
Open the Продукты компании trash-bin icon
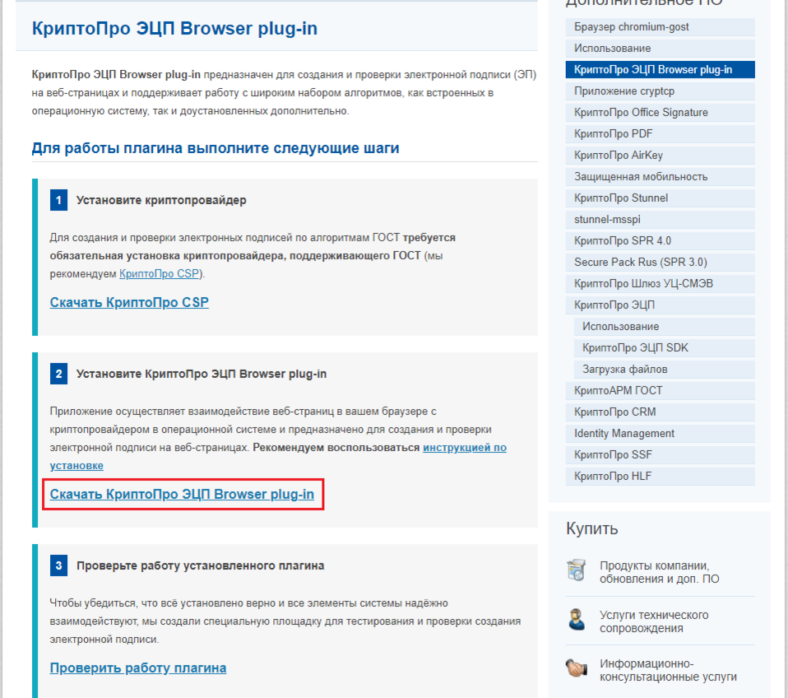pos(577,570)
